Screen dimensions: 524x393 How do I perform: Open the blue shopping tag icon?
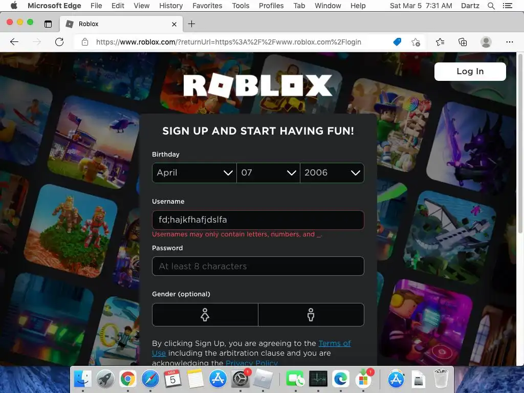pyautogui.click(x=397, y=42)
